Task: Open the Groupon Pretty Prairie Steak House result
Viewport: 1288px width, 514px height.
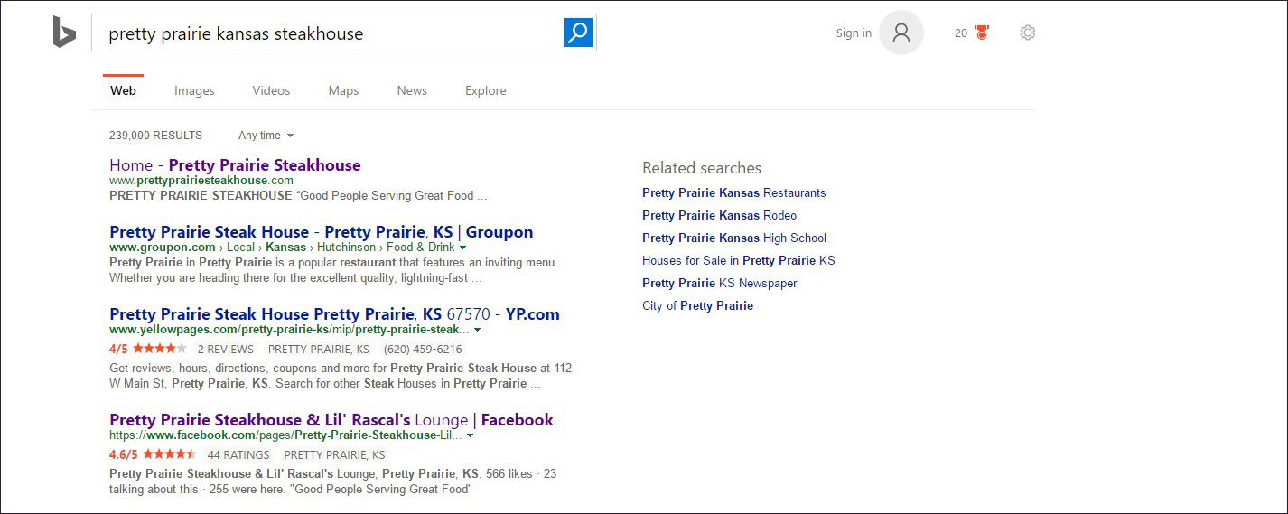Action: click(x=321, y=232)
